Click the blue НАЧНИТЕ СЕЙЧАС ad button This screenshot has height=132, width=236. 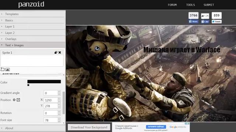tap(156, 127)
